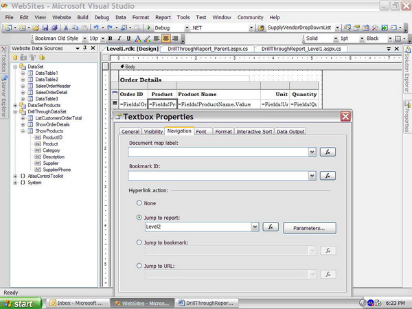This screenshot has width=412, height=309.
Task: Open the Jump to report Level2 dropdown
Action: [255, 227]
